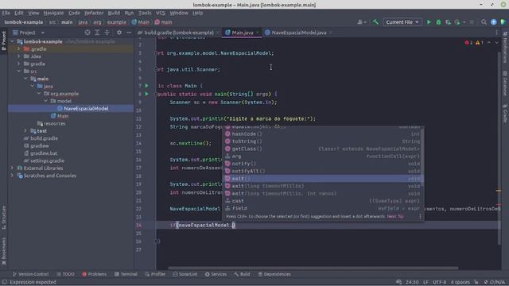Open the Problems tool window
Viewport: 509px width, 286px height.
94,274
